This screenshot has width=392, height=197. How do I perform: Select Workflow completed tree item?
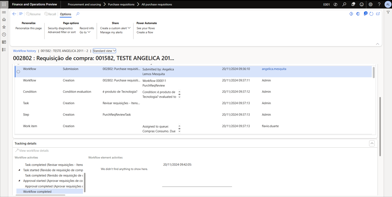point(37,191)
